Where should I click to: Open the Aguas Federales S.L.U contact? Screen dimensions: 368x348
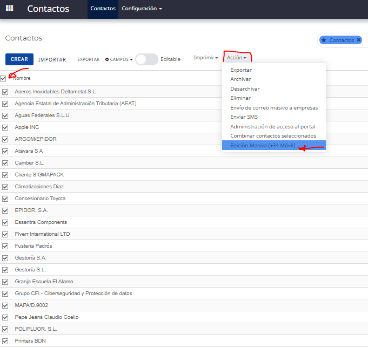coord(42,115)
